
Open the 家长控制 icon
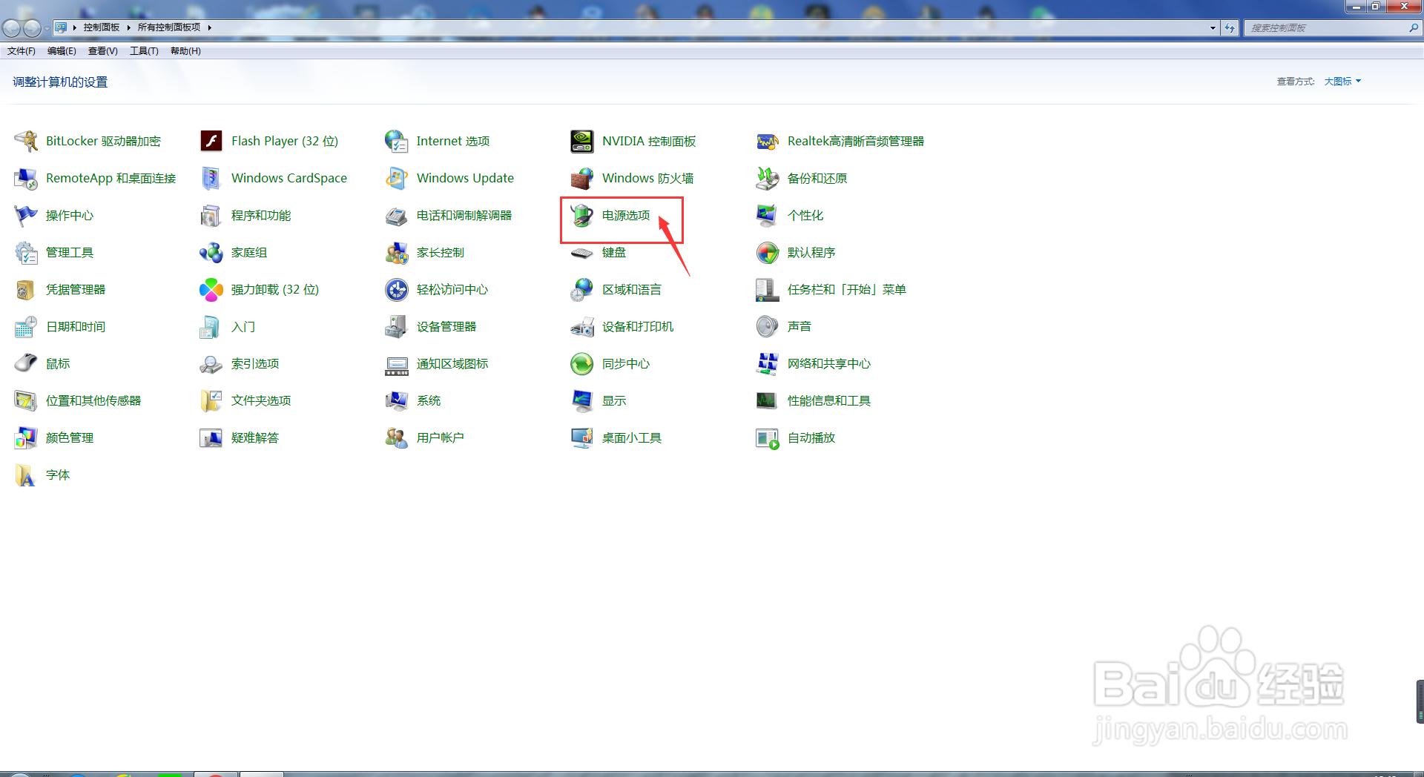coord(397,252)
